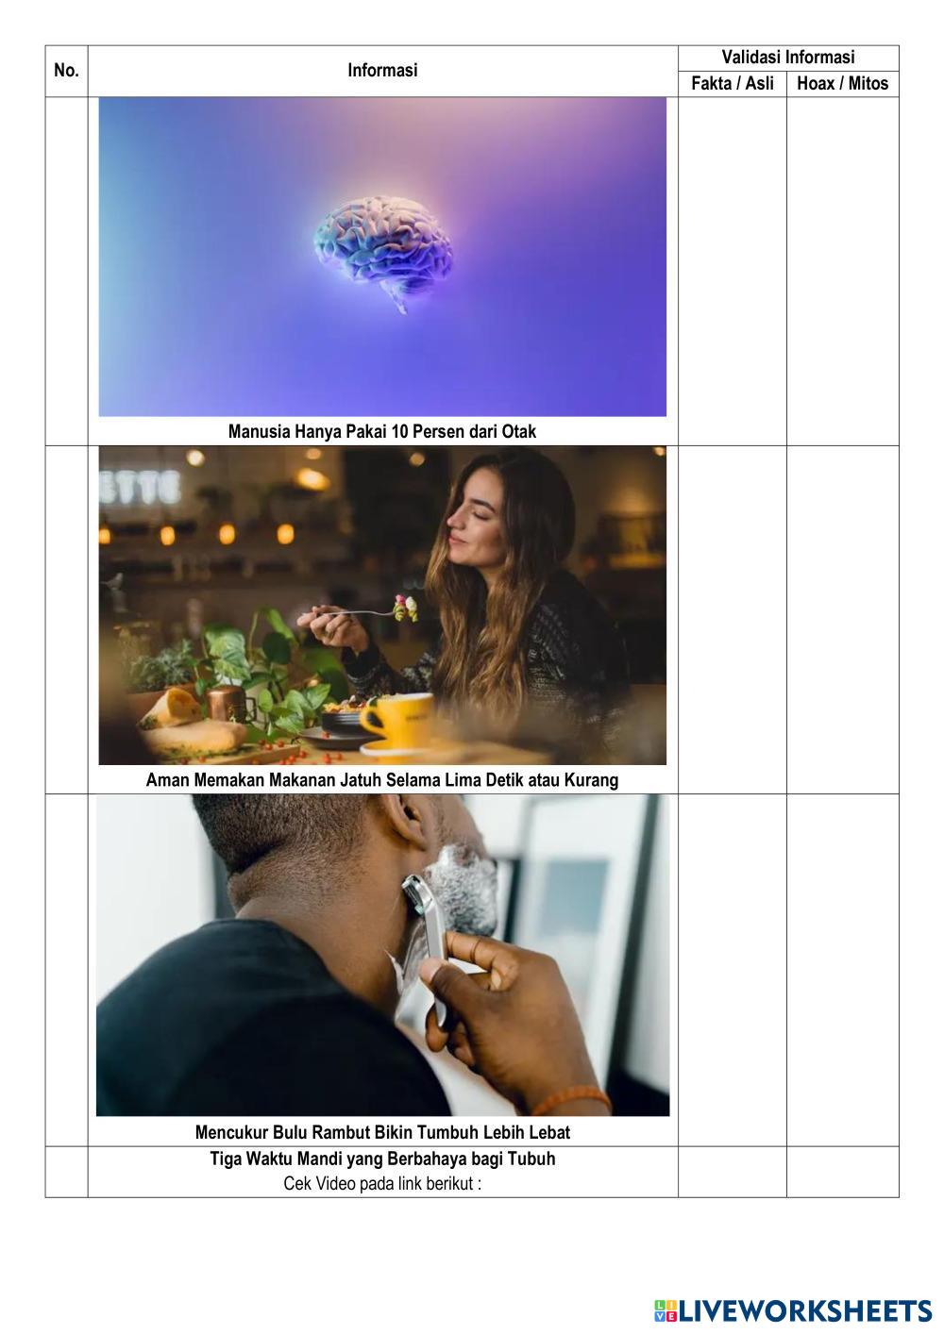The height and width of the screenshot is (1334, 944).
Task: Tick Fakta / Asli cell for shaving row
Action: point(732,970)
